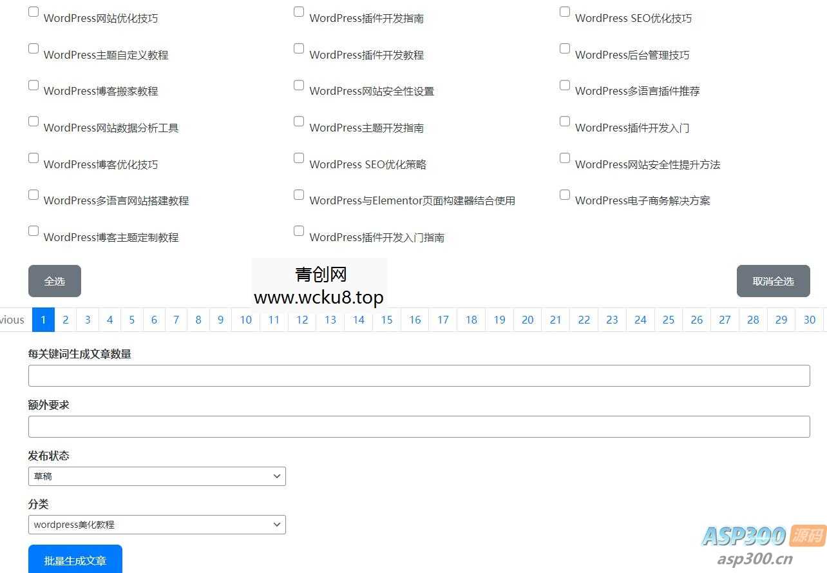Check the WordPress博客搬家教程 checkbox
827x573 pixels.
[x=33, y=84]
